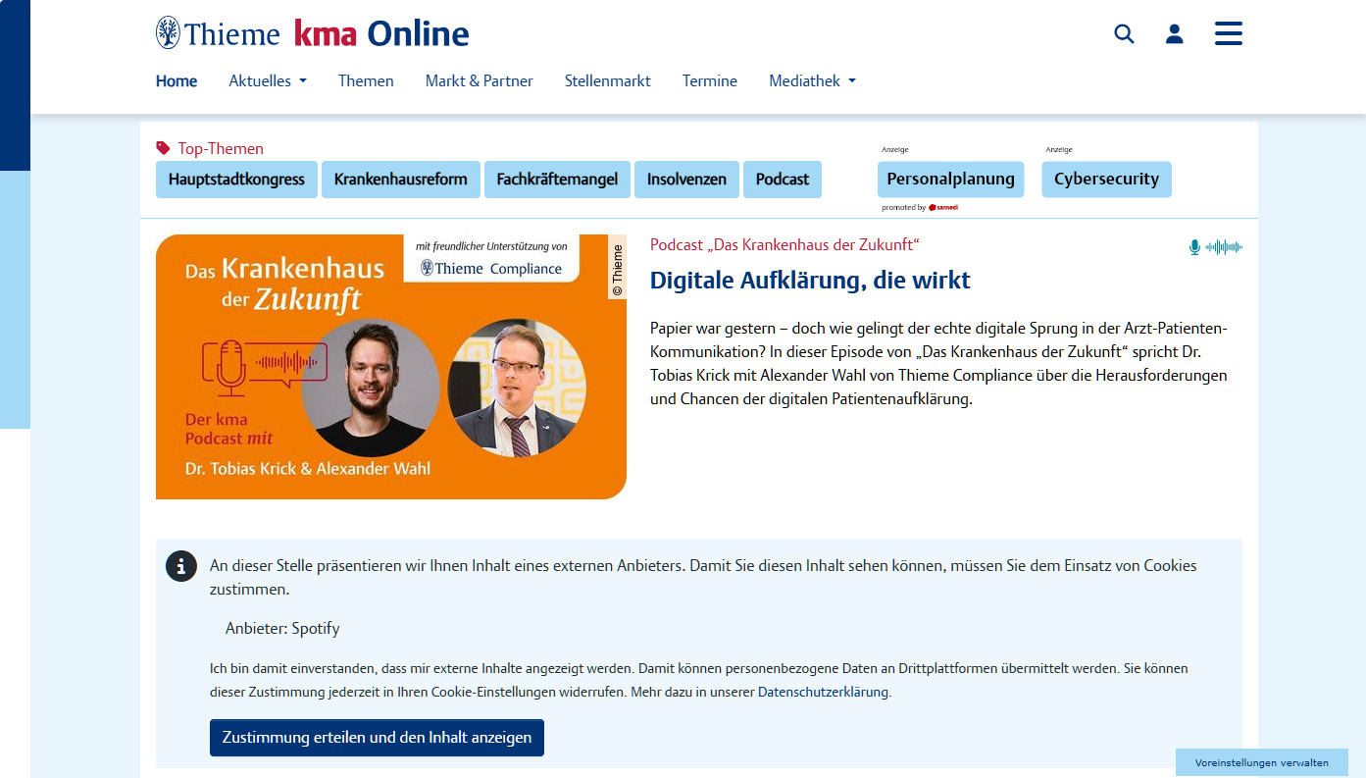Select the Krankenhausreform topic tag

click(x=400, y=180)
